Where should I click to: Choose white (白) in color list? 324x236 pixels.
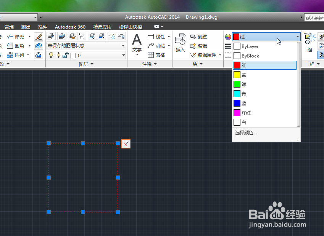[x=265, y=122]
